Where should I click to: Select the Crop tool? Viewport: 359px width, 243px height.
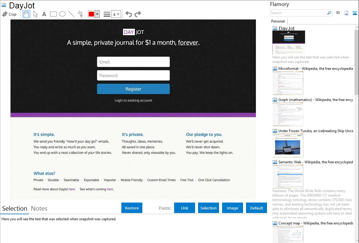click(x=9, y=14)
